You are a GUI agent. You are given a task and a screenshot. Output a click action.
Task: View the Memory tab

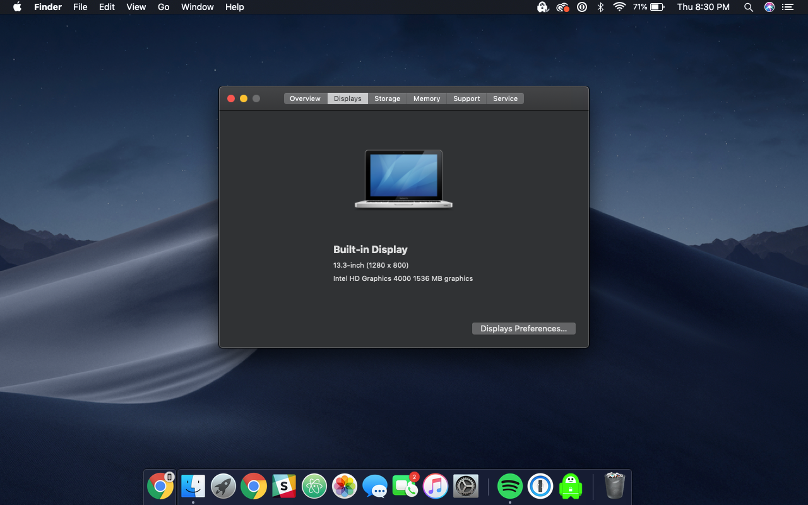(x=426, y=98)
